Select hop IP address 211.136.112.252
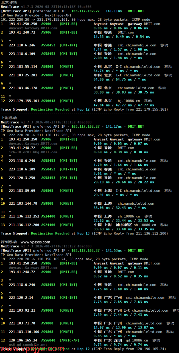The image size is (179, 353). click(x=24, y=216)
